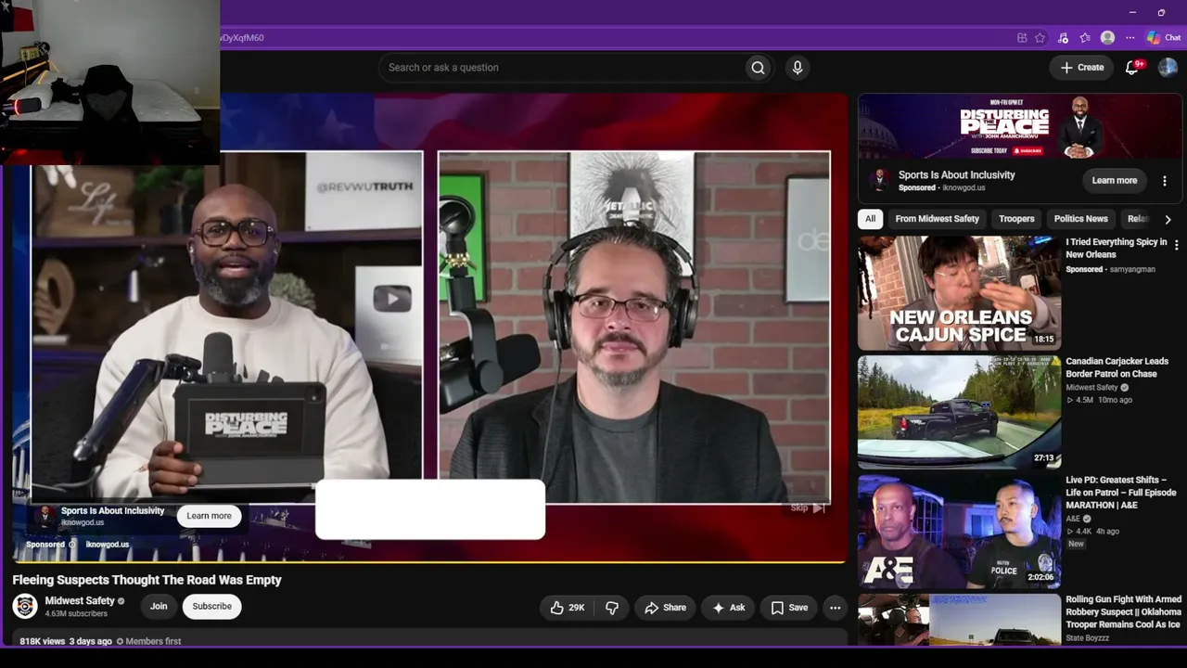Viewport: 1187px width, 668px height.
Task: Open the notifications bell
Action: pos(1132,68)
